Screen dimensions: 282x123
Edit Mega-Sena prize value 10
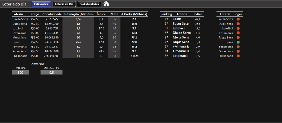click(78, 38)
